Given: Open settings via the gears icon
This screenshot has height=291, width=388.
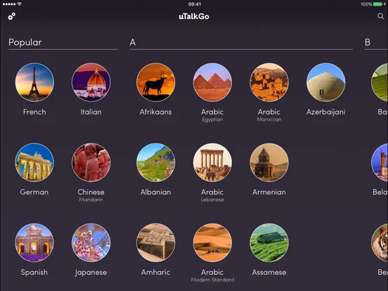Looking at the screenshot, I should click(12, 16).
